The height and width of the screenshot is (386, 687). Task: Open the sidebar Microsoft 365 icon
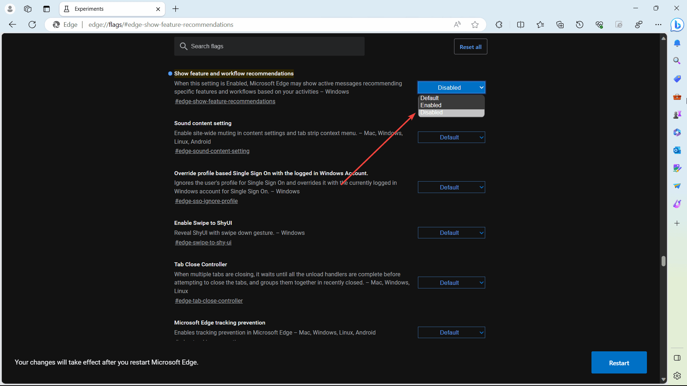[x=677, y=133]
